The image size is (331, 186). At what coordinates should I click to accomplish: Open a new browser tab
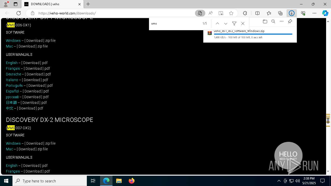88,4
